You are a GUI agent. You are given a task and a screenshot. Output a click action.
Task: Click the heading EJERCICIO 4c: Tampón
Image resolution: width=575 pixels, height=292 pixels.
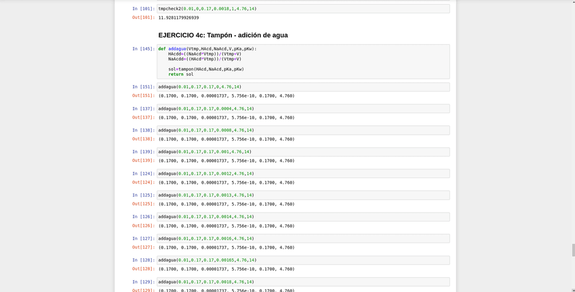pos(223,35)
